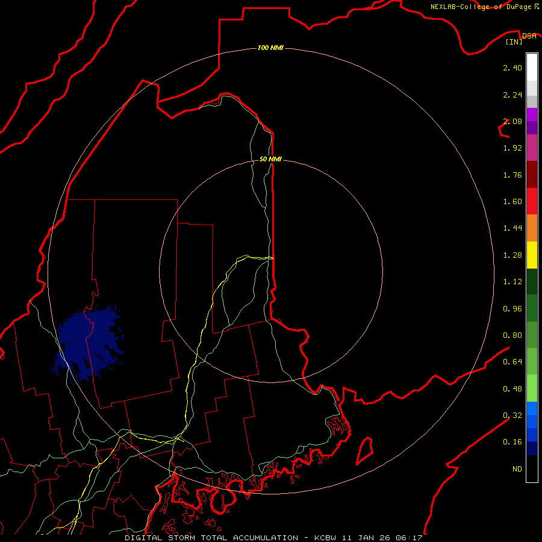
Task: Click the DSA product label
Action: (529, 36)
